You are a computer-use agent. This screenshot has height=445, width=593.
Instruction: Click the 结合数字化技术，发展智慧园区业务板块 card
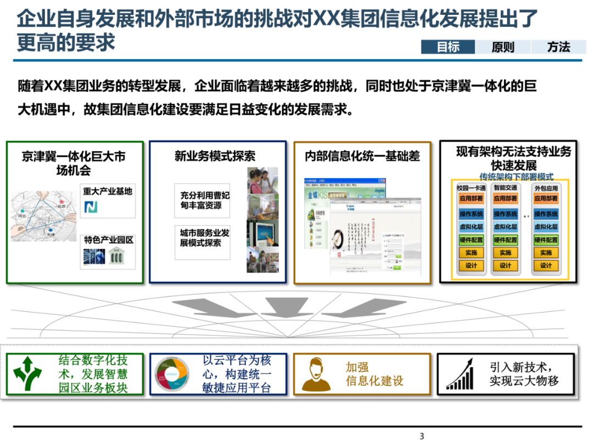coord(75,374)
